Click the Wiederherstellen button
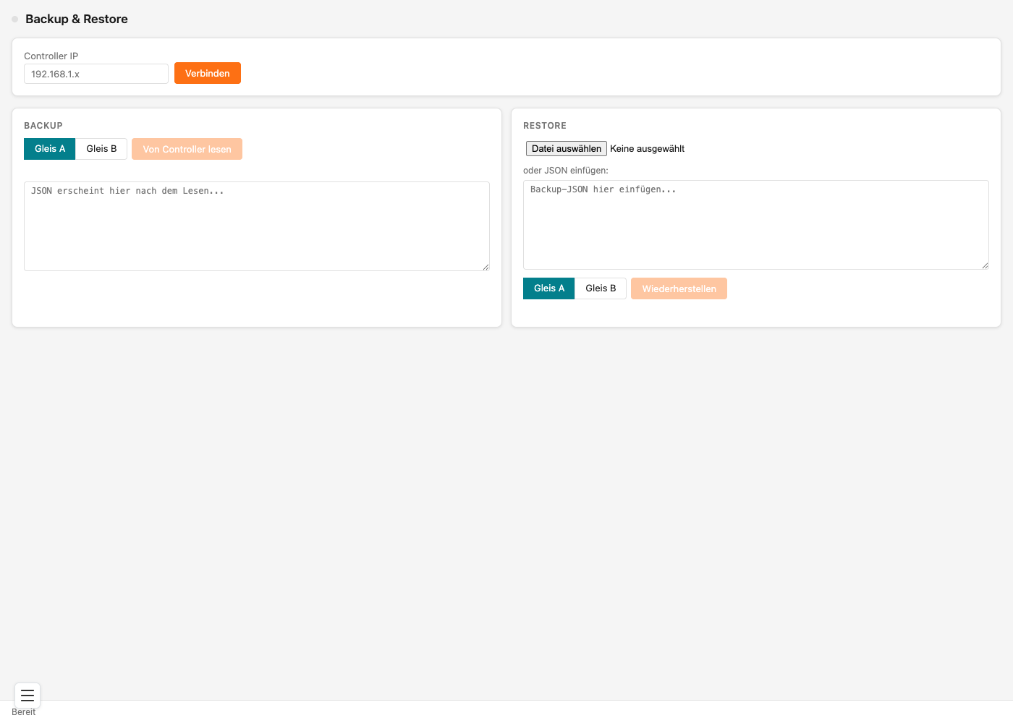1013x723 pixels. pos(679,288)
